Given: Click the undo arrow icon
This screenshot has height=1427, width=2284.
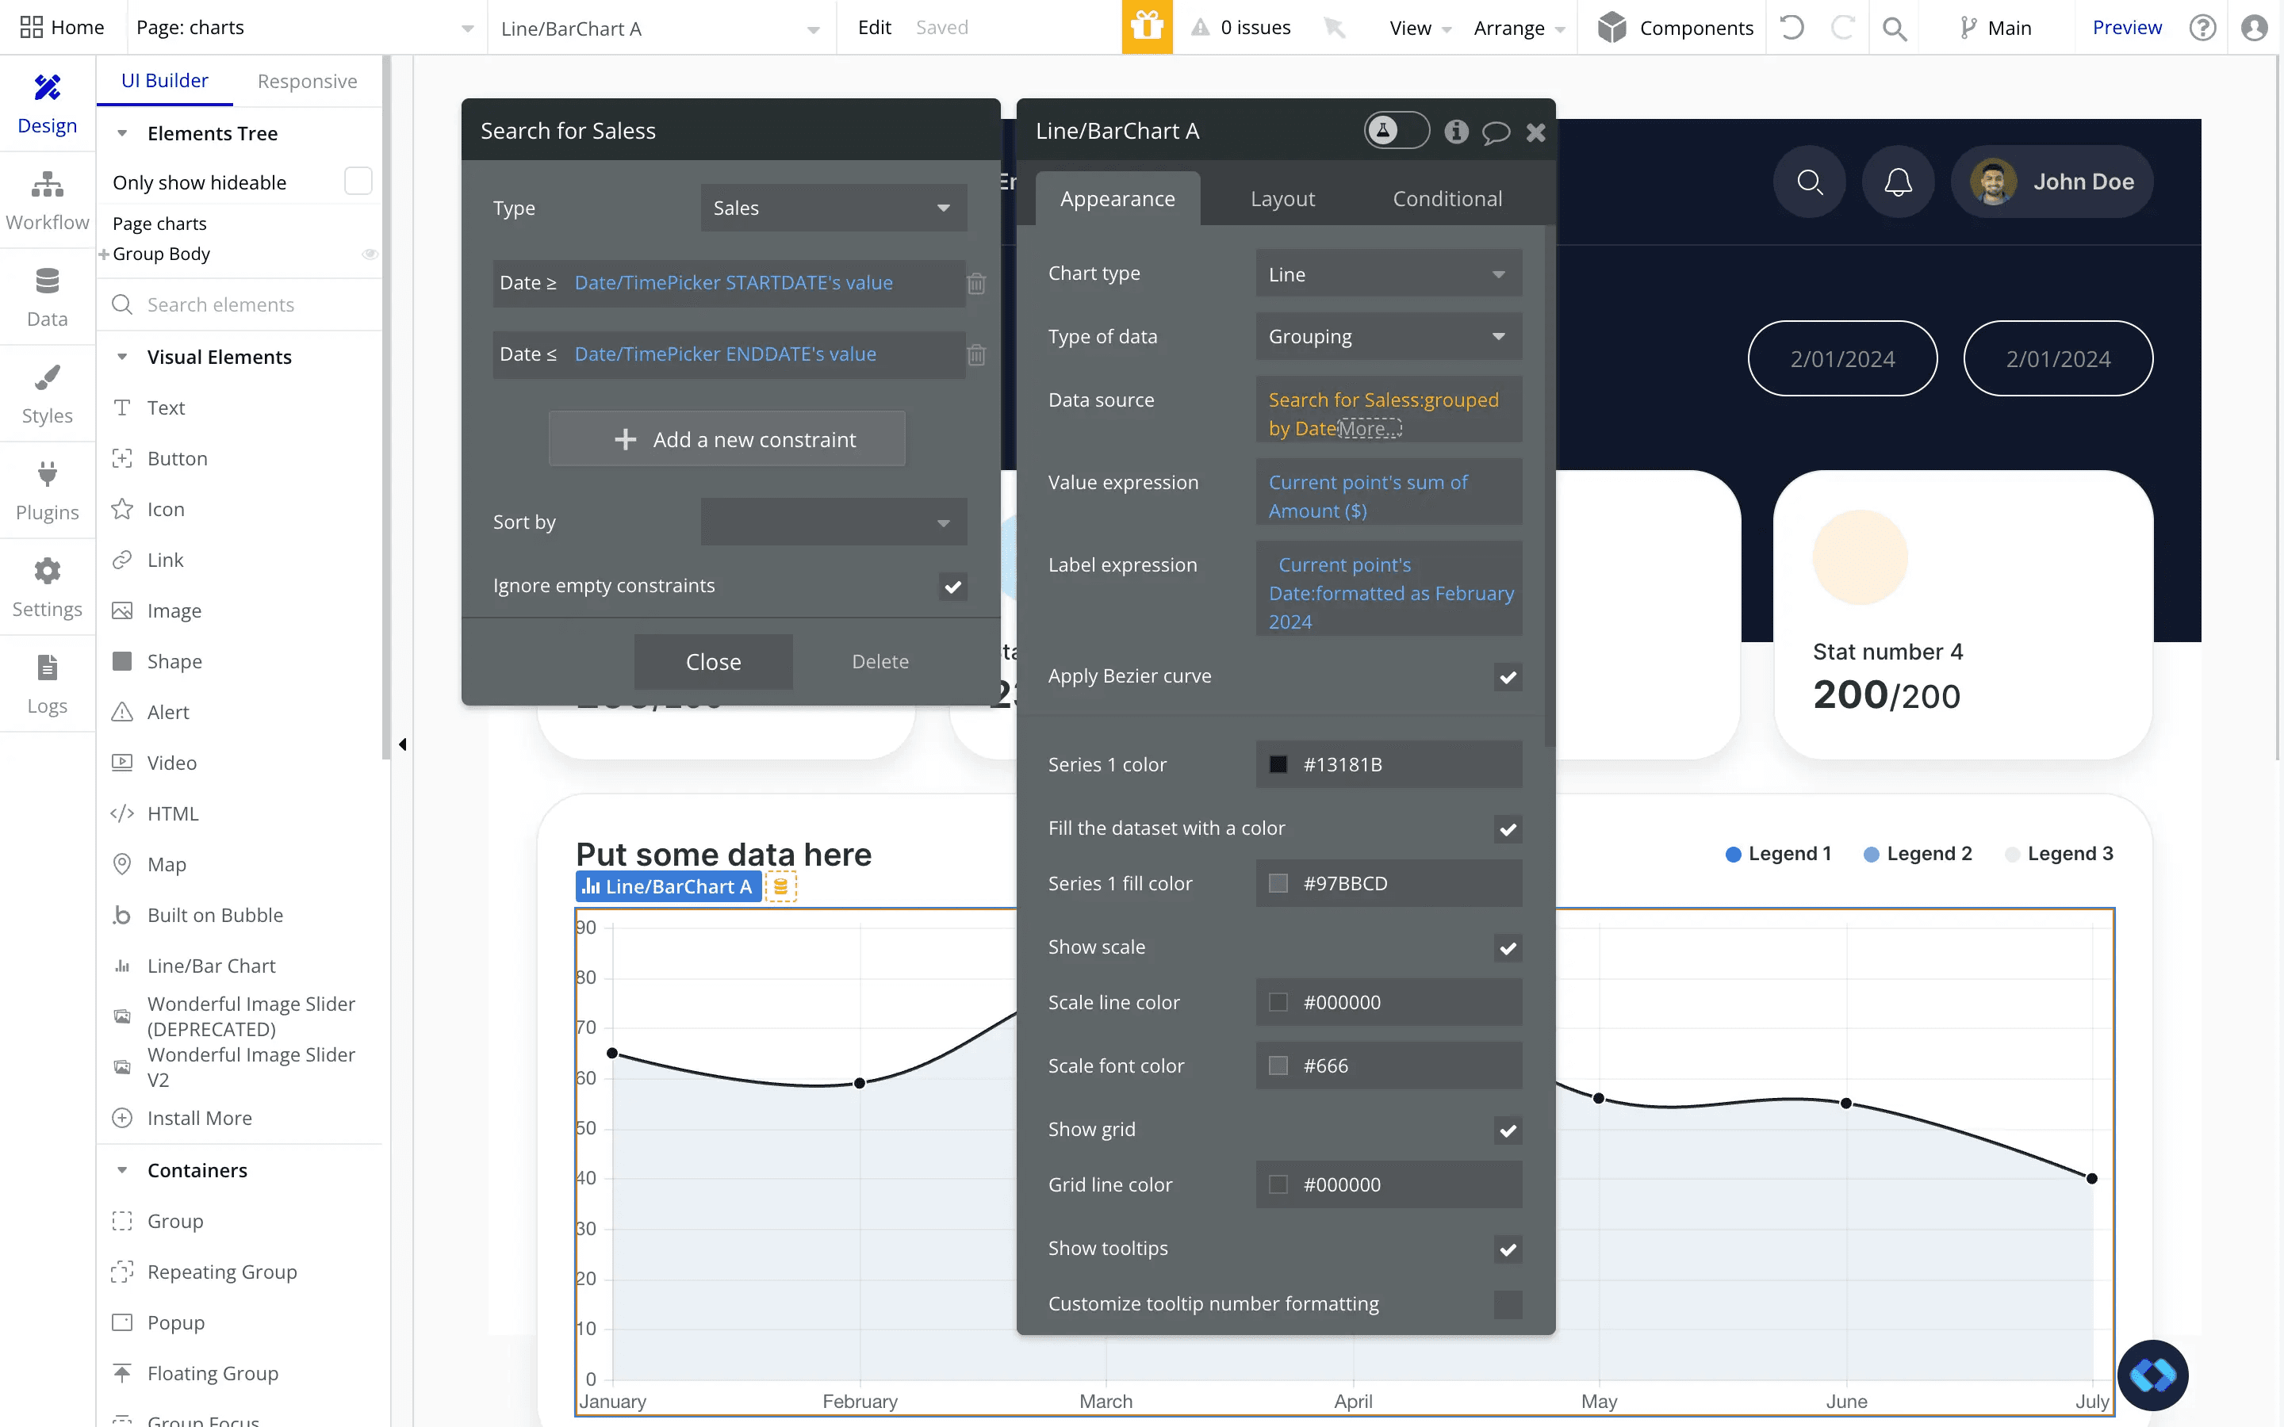Looking at the screenshot, I should coord(1792,28).
